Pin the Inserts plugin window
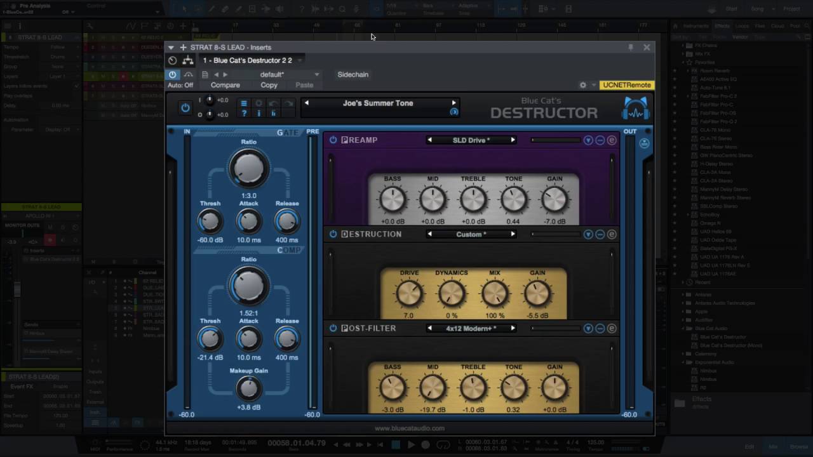The height and width of the screenshot is (457, 813). (631, 48)
